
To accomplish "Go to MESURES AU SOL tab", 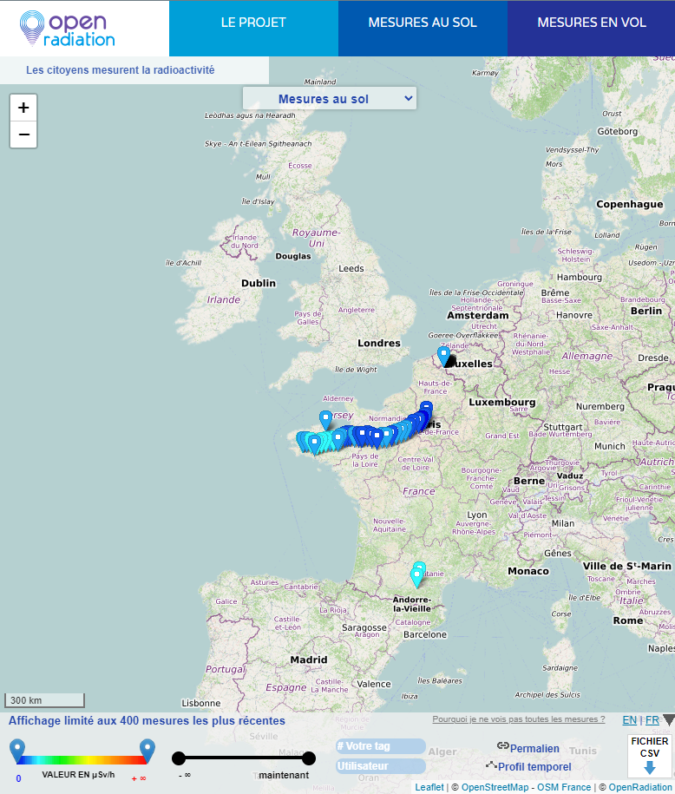I will point(423,23).
